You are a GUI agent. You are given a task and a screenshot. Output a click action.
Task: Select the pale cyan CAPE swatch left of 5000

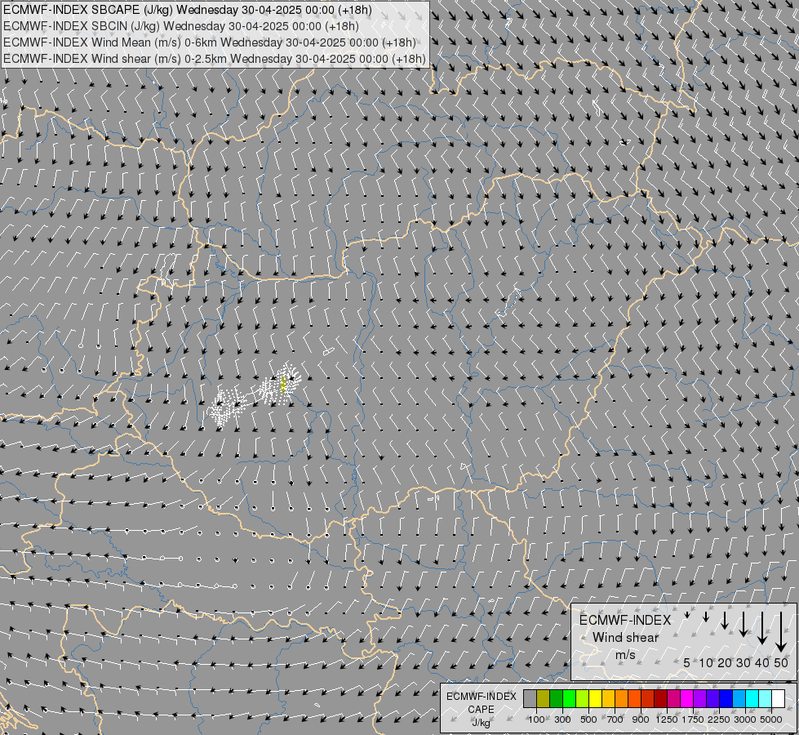click(766, 698)
